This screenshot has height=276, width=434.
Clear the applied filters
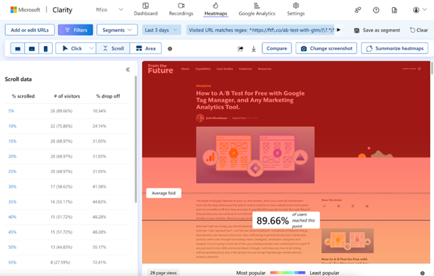[419, 30]
